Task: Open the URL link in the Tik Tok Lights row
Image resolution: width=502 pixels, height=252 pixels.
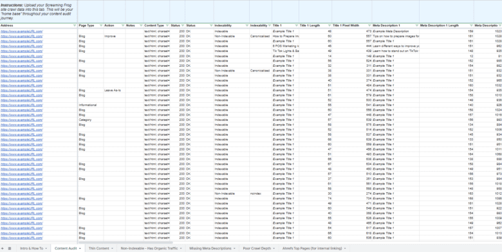Action: click(22, 51)
